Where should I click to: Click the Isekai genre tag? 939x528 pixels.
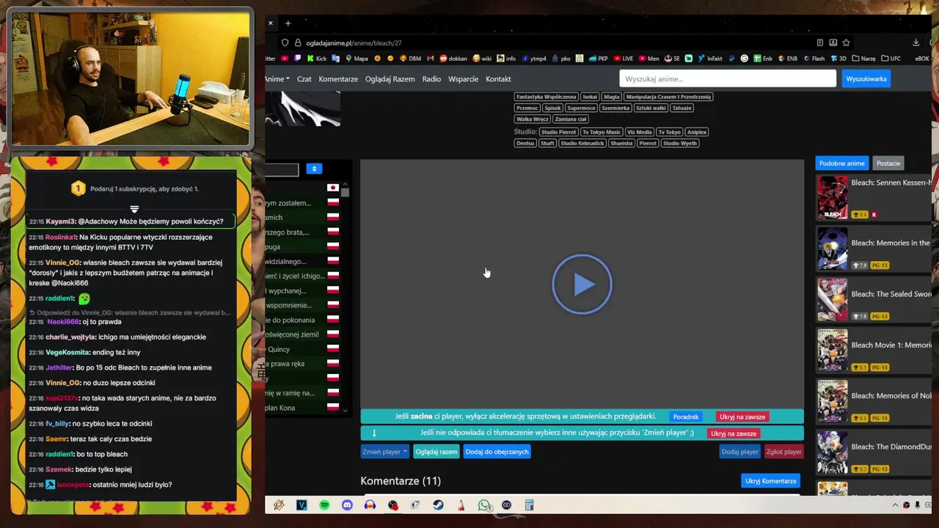pos(590,97)
